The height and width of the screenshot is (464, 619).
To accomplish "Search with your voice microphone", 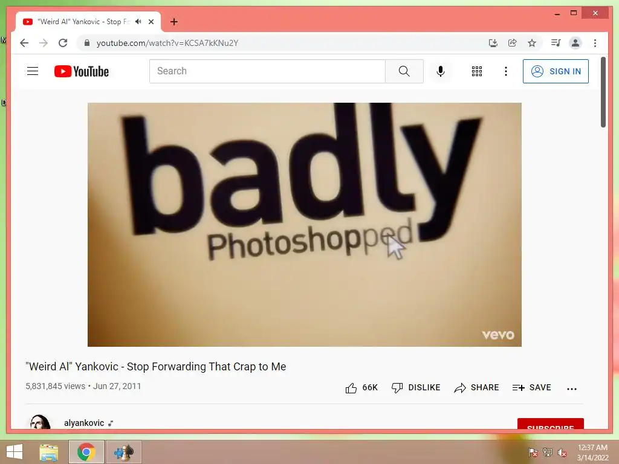I will (441, 71).
